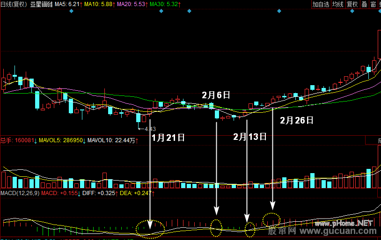
Task: Click the DEA: +0.247 value
Action: click(x=137, y=193)
